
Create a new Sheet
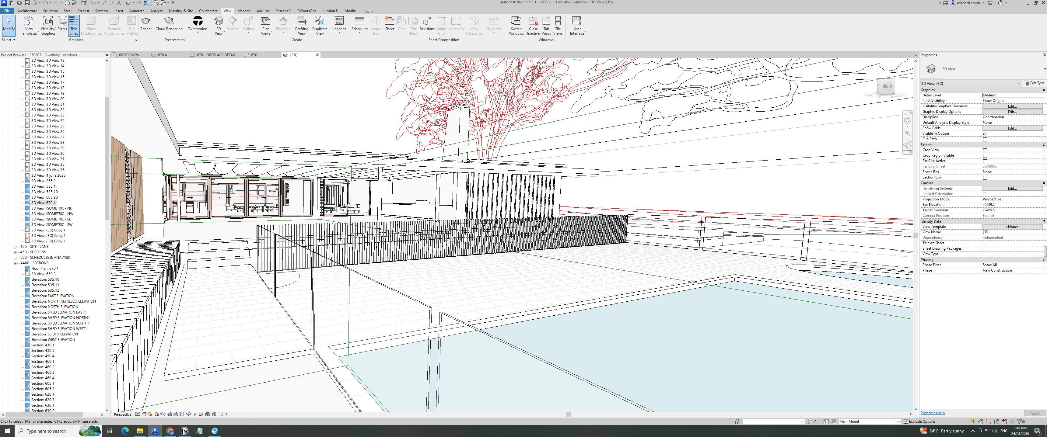click(x=389, y=23)
